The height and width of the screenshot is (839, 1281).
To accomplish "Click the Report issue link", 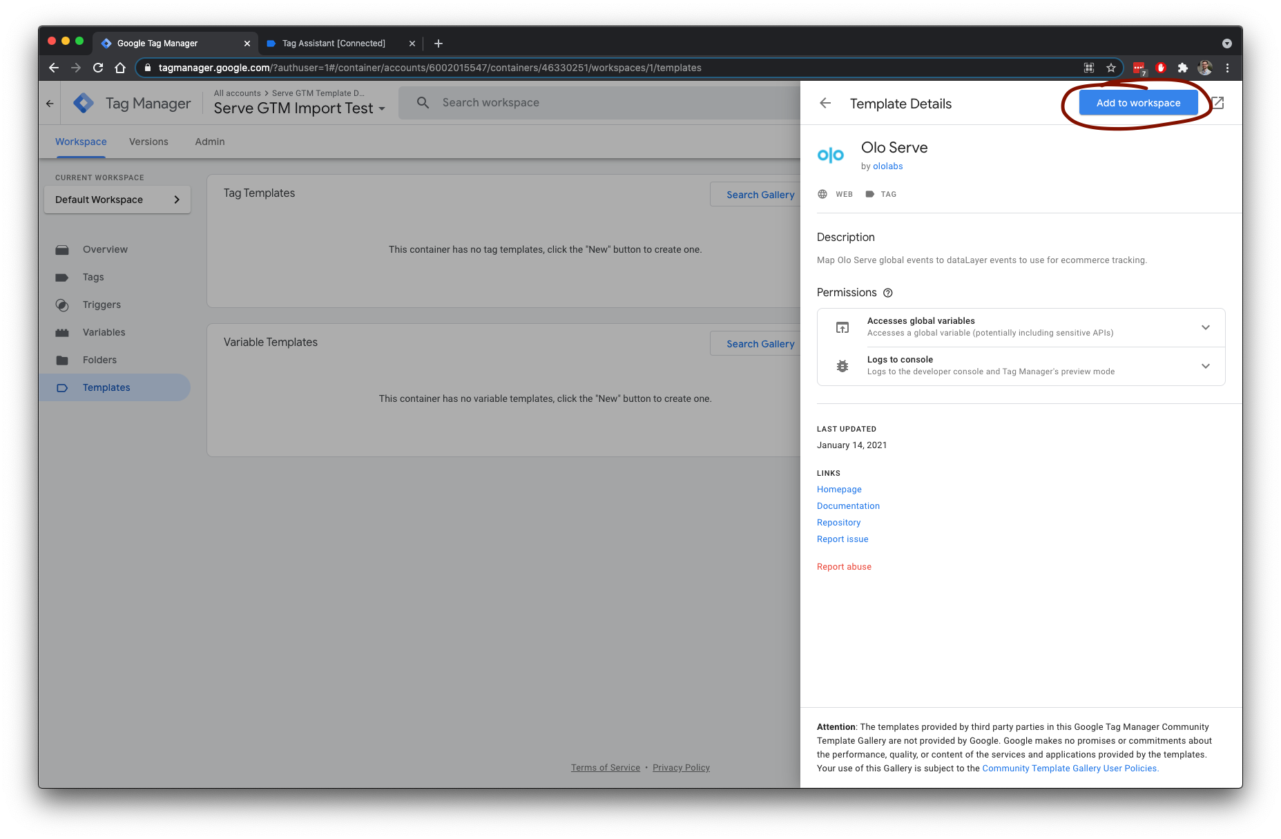I will 842,539.
